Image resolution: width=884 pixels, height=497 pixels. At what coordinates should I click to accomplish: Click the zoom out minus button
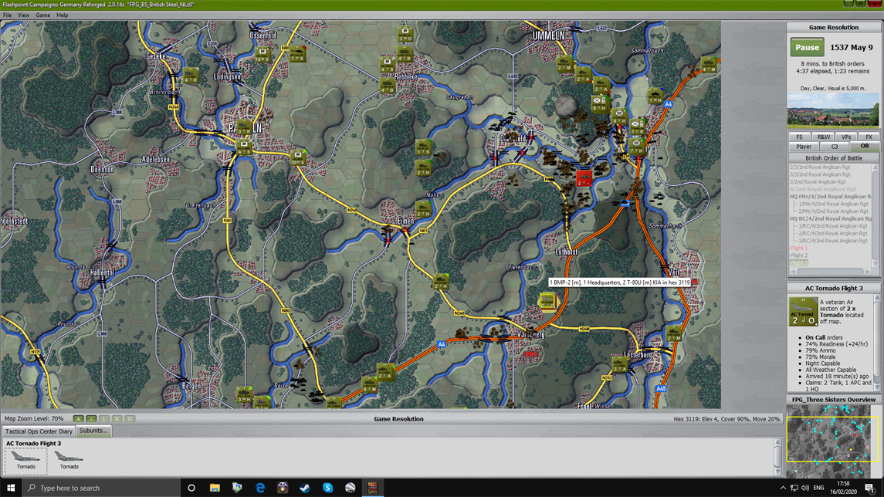91,419
